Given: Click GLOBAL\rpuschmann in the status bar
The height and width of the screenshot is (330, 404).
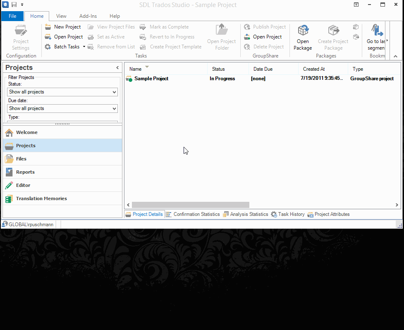Looking at the screenshot, I should point(31,225).
